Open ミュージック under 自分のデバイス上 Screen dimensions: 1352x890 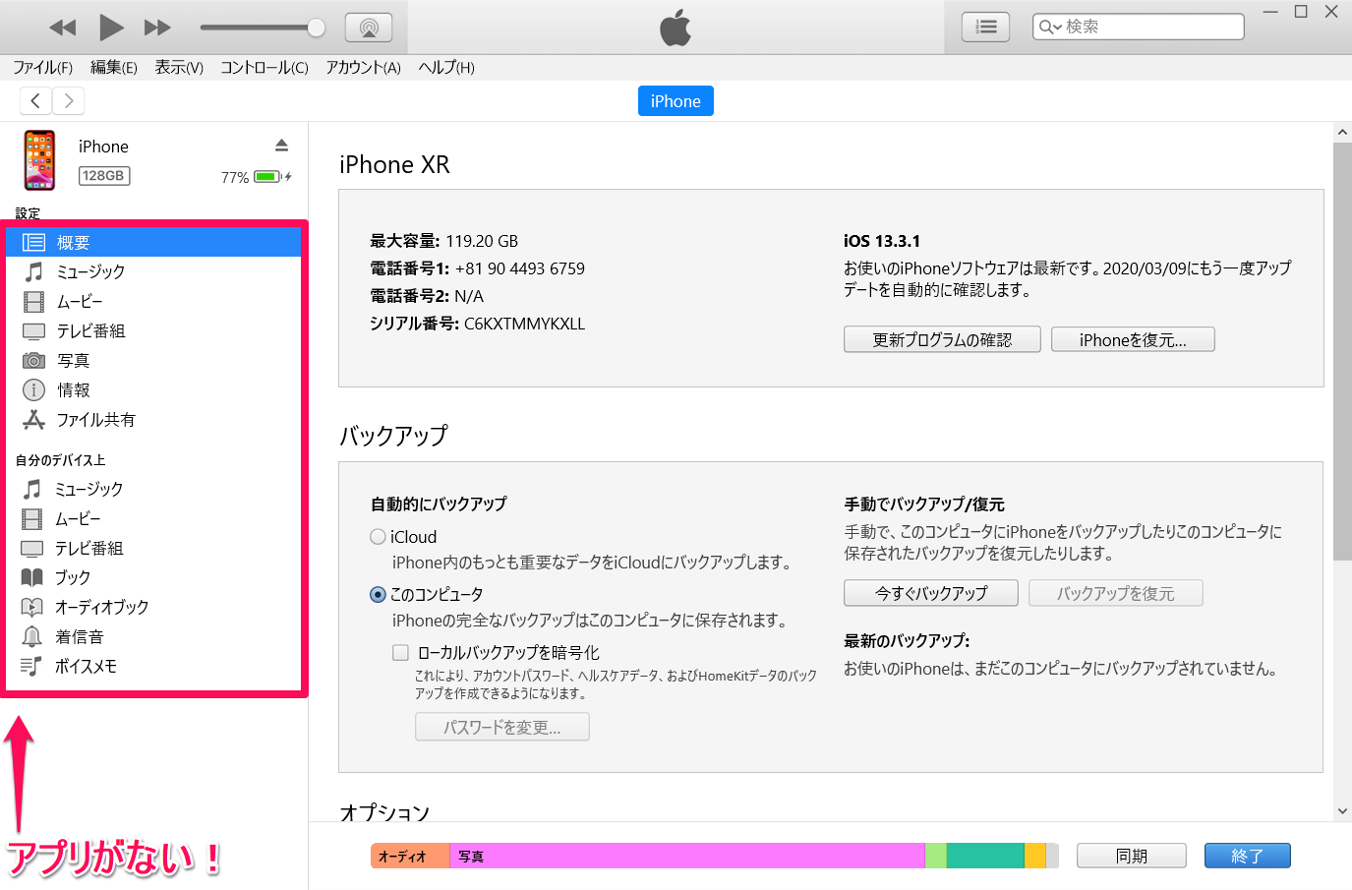152,489
